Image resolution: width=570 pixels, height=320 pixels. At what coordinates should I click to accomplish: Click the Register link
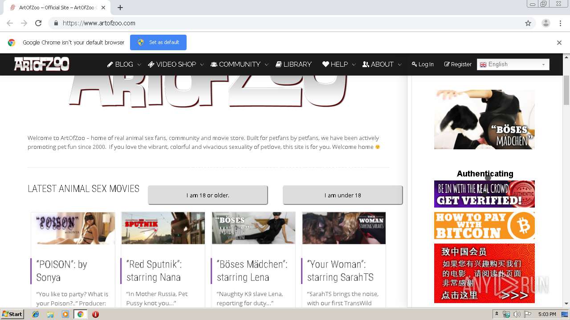point(458,64)
